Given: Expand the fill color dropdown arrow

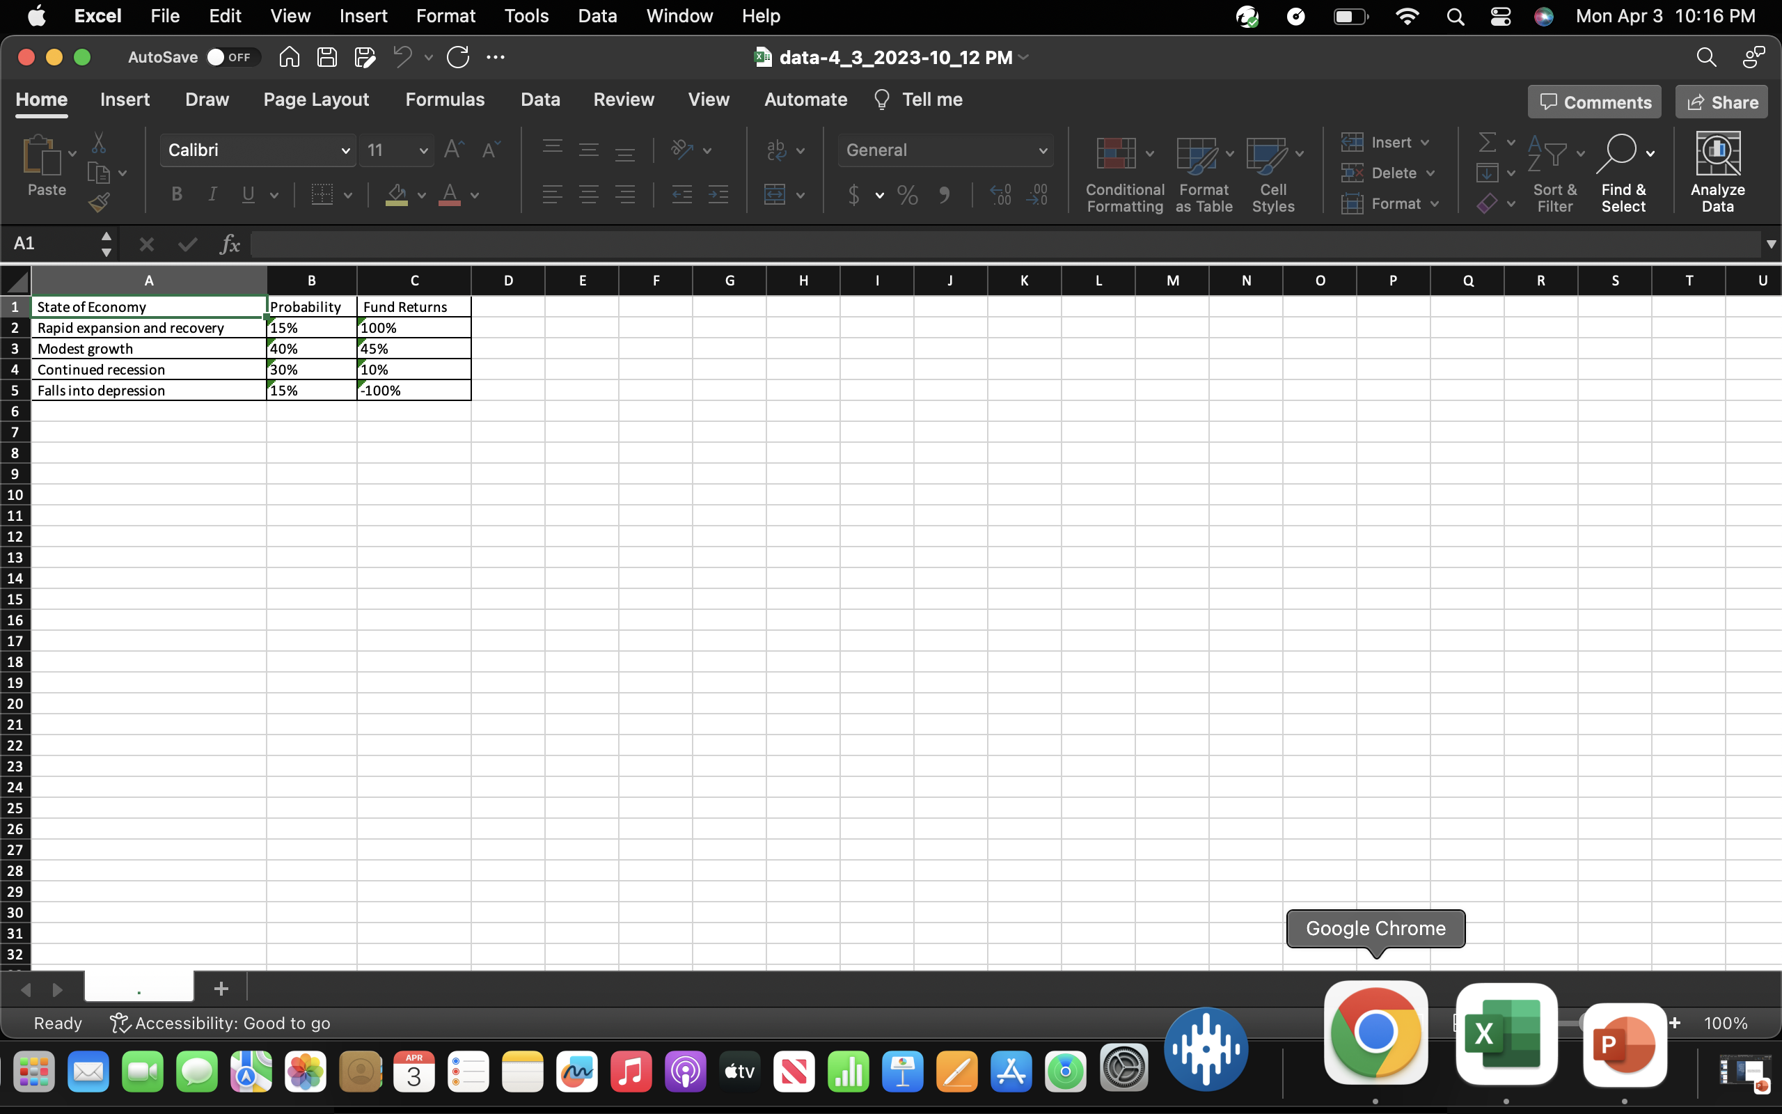Looking at the screenshot, I should click(x=420, y=196).
